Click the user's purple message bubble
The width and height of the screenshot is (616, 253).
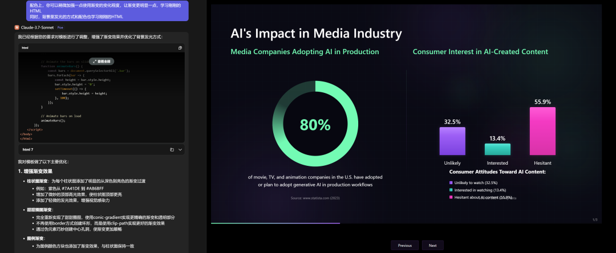coord(107,11)
